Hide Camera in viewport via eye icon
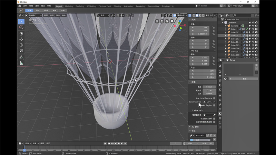Viewport: 276px width, 155px height. [253, 26]
